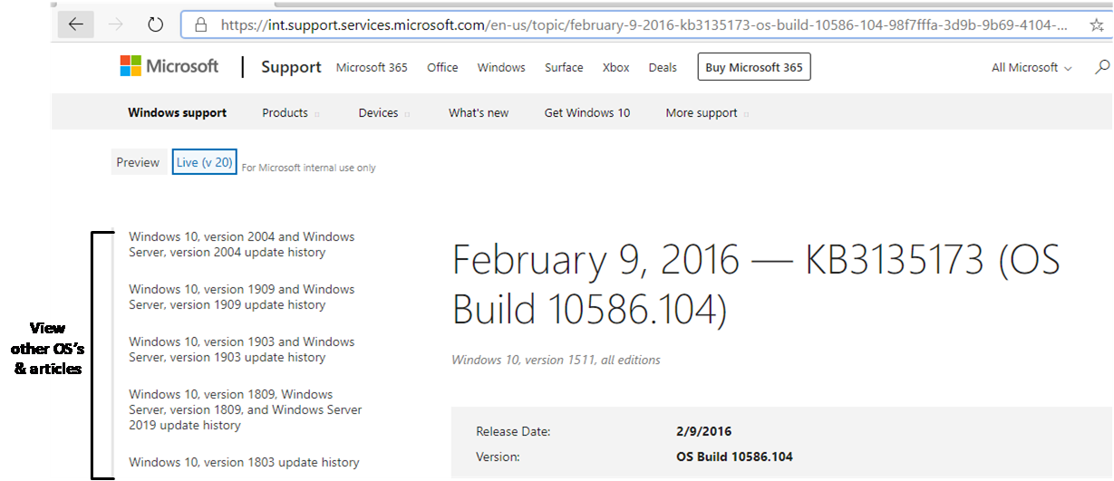
Task: Open Windows 10 version 2004 update history
Action: (242, 245)
